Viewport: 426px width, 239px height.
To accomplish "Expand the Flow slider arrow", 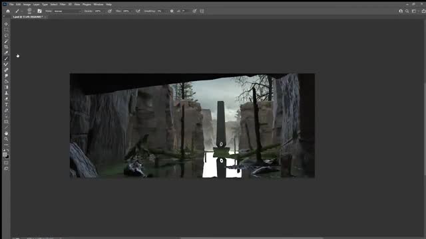I will point(132,11).
